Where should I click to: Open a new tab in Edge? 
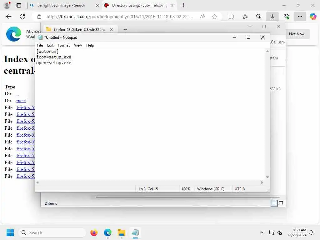click(183, 5)
